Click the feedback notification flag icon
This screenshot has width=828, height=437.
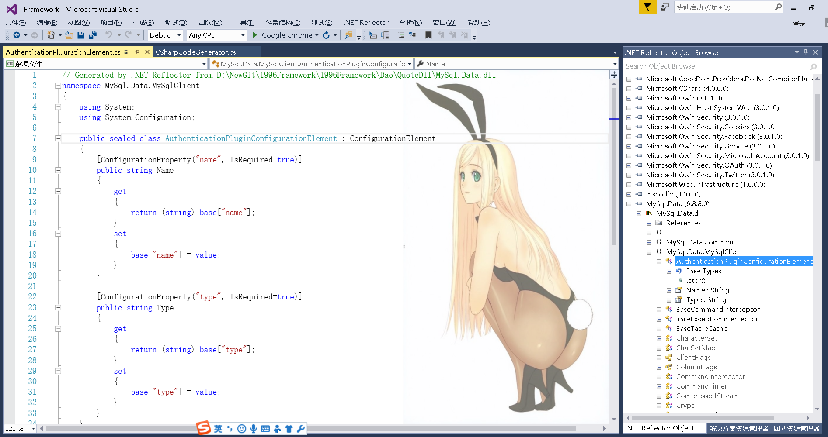(647, 7)
